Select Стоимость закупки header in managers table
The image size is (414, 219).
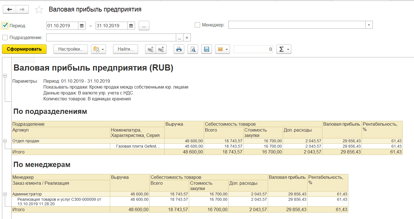pos(209,186)
